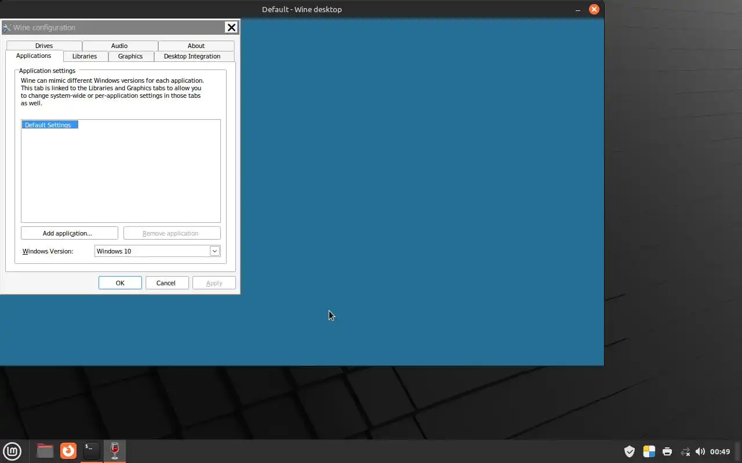Screen dimensions: 742x463
Task: Open the Linux Mint start menu
Action: (x=12, y=451)
